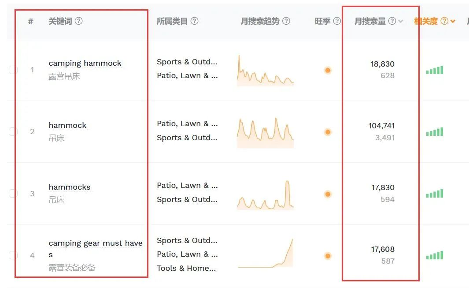Toggle orange sort chevron on 相关度 column

click(453, 21)
